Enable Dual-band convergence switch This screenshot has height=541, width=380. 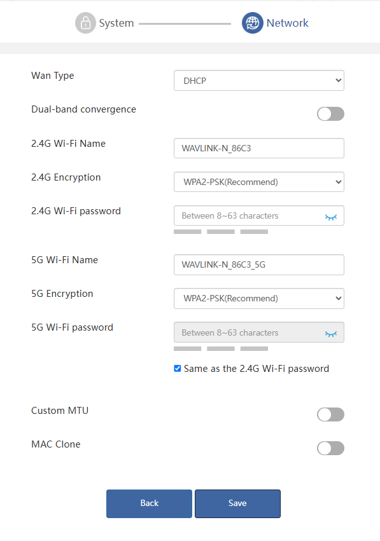pos(330,114)
